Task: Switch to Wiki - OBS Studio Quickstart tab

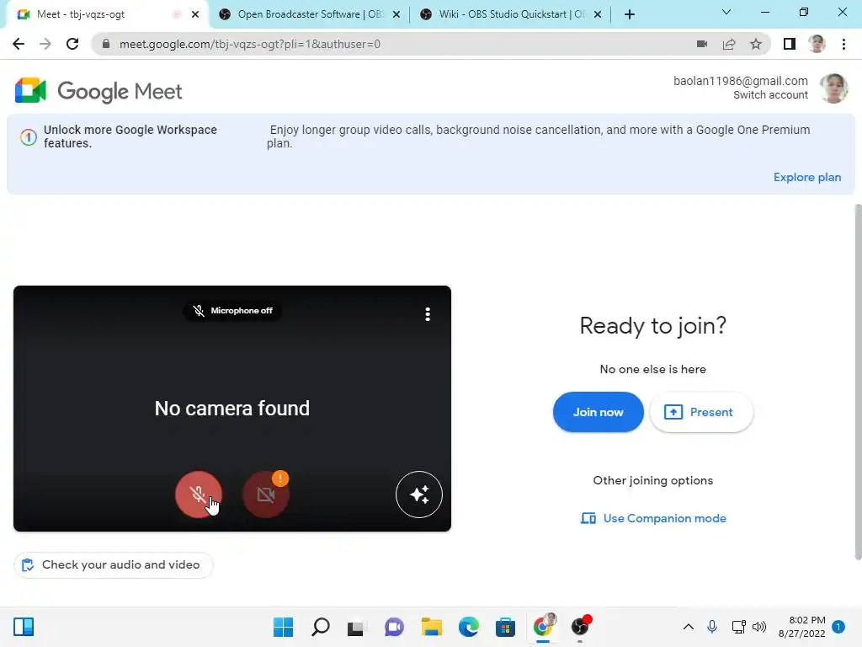Action: [x=511, y=14]
